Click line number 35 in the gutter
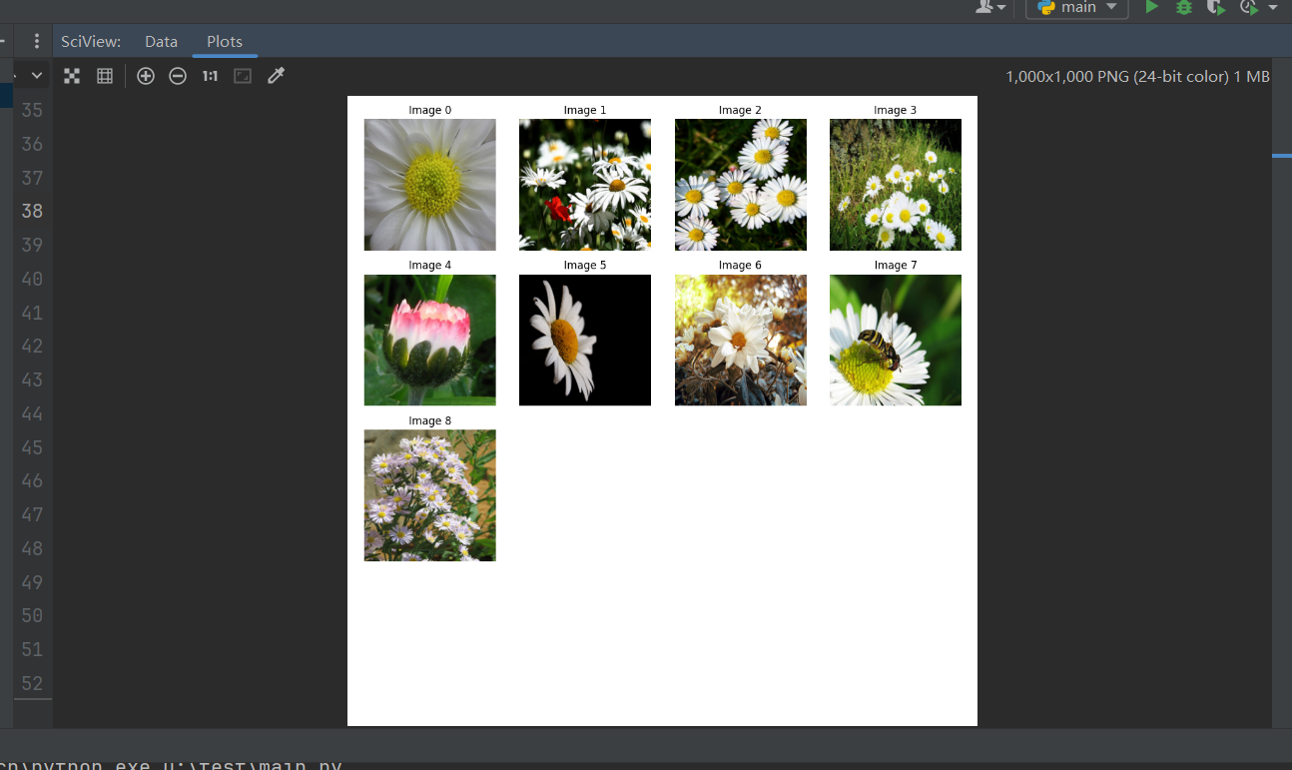Screen dimensions: 1292x770 (32, 110)
